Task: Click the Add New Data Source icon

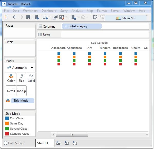Action: click(x=37, y=17)
